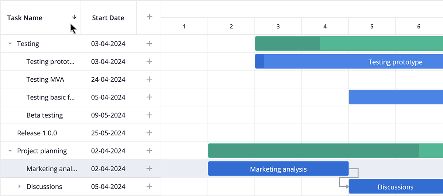Expand the Discussions subtask group
The height and width of the screenshot is (196, 443).
click(x=20, y=187)
